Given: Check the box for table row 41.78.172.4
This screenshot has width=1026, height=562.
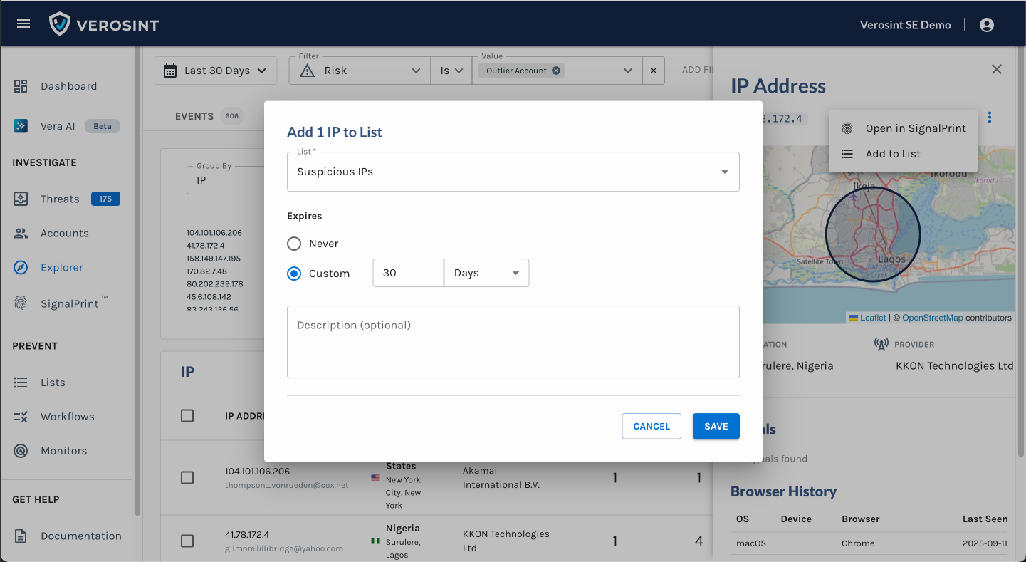Looking at the screenshot, I should pyautogui.click(x=187, y=541).
